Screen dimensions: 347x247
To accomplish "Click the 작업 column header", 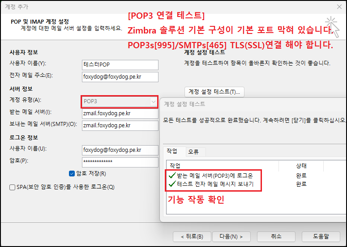I will 223,166.
